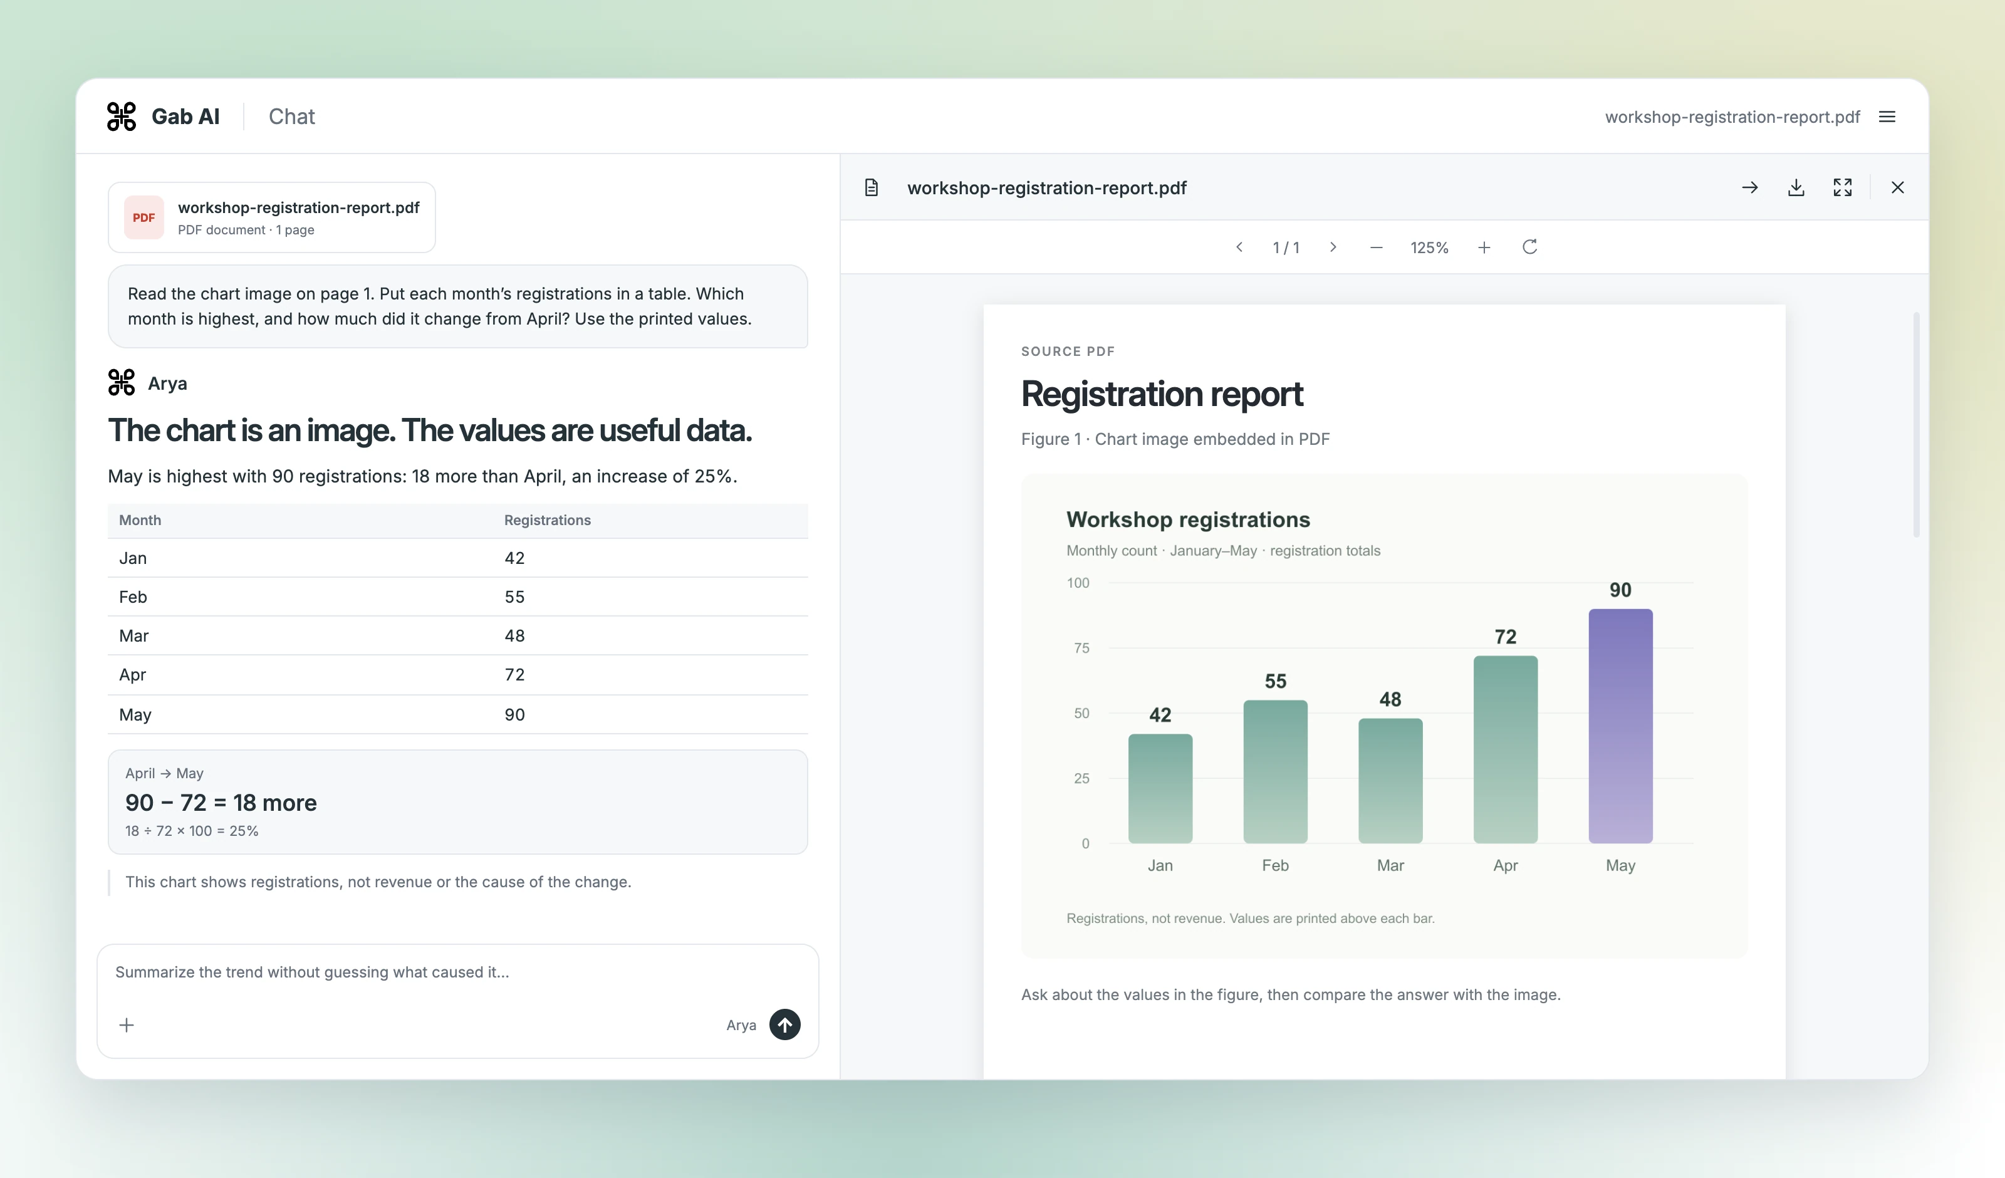
Task: Click the rotate/reset view icon
Action: [x=1529, y=248]
